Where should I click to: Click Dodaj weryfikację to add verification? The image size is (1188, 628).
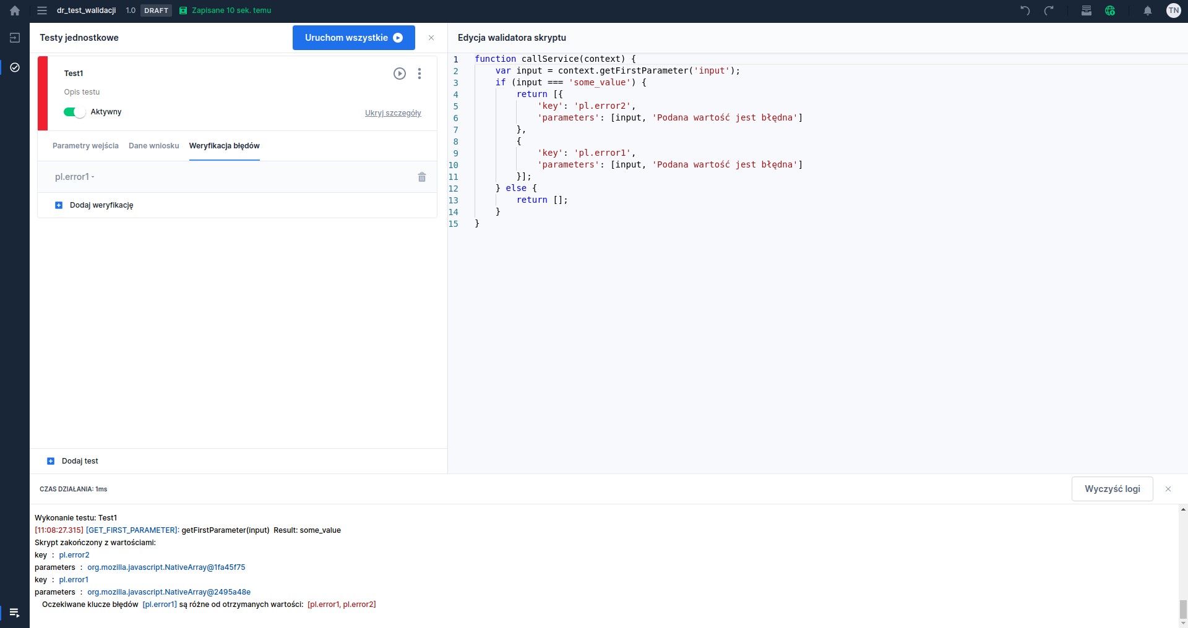[x=101, y=205]
